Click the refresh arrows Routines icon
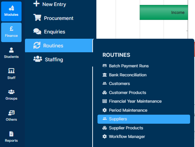 click(37, 45)
